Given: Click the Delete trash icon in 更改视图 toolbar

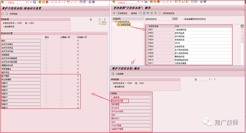Looking at the screenshot, I should point(144,13).
